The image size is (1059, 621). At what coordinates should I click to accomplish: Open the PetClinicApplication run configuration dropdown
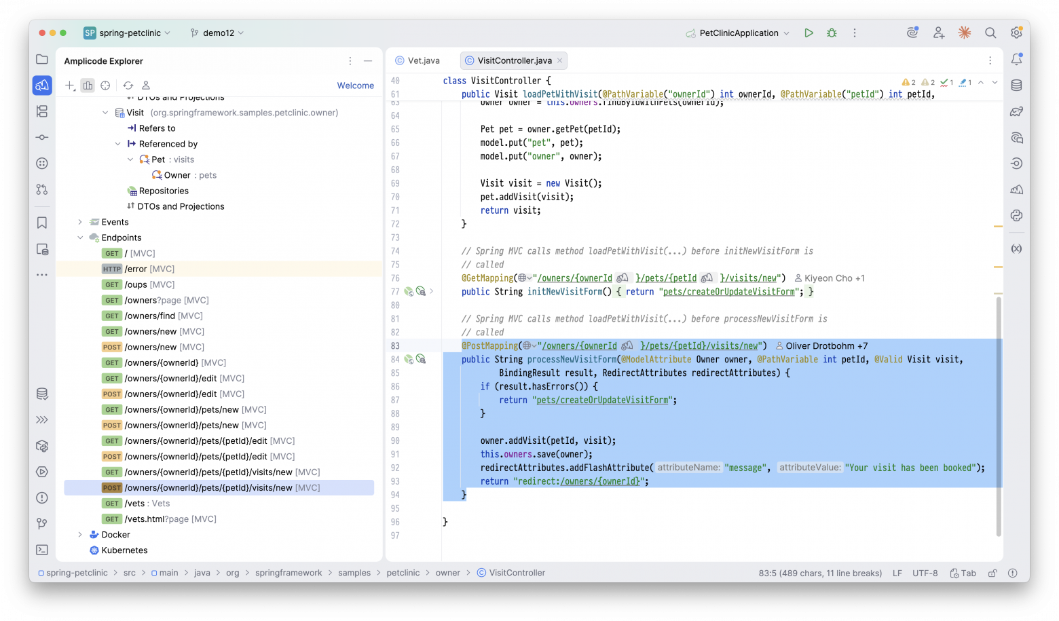[738, 33]
